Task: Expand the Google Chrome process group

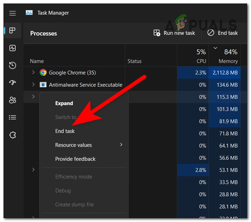Action: pyautogui.click(x=33, y=72)
